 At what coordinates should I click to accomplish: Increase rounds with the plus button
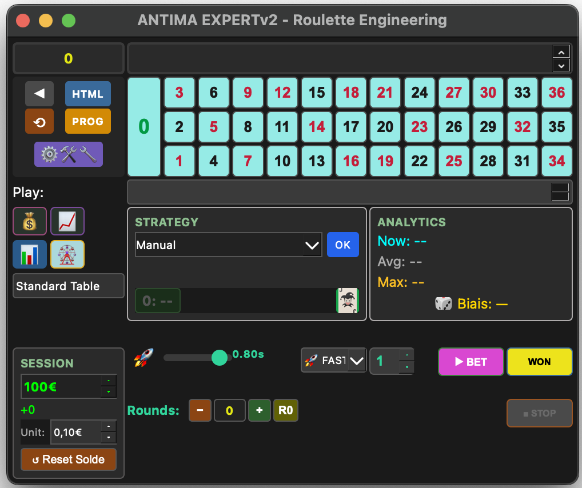pyautogui.click(x=260, y=410)
